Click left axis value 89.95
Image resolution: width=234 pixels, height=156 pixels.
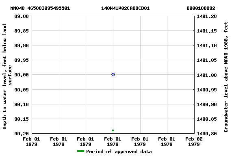click(22, 60)
